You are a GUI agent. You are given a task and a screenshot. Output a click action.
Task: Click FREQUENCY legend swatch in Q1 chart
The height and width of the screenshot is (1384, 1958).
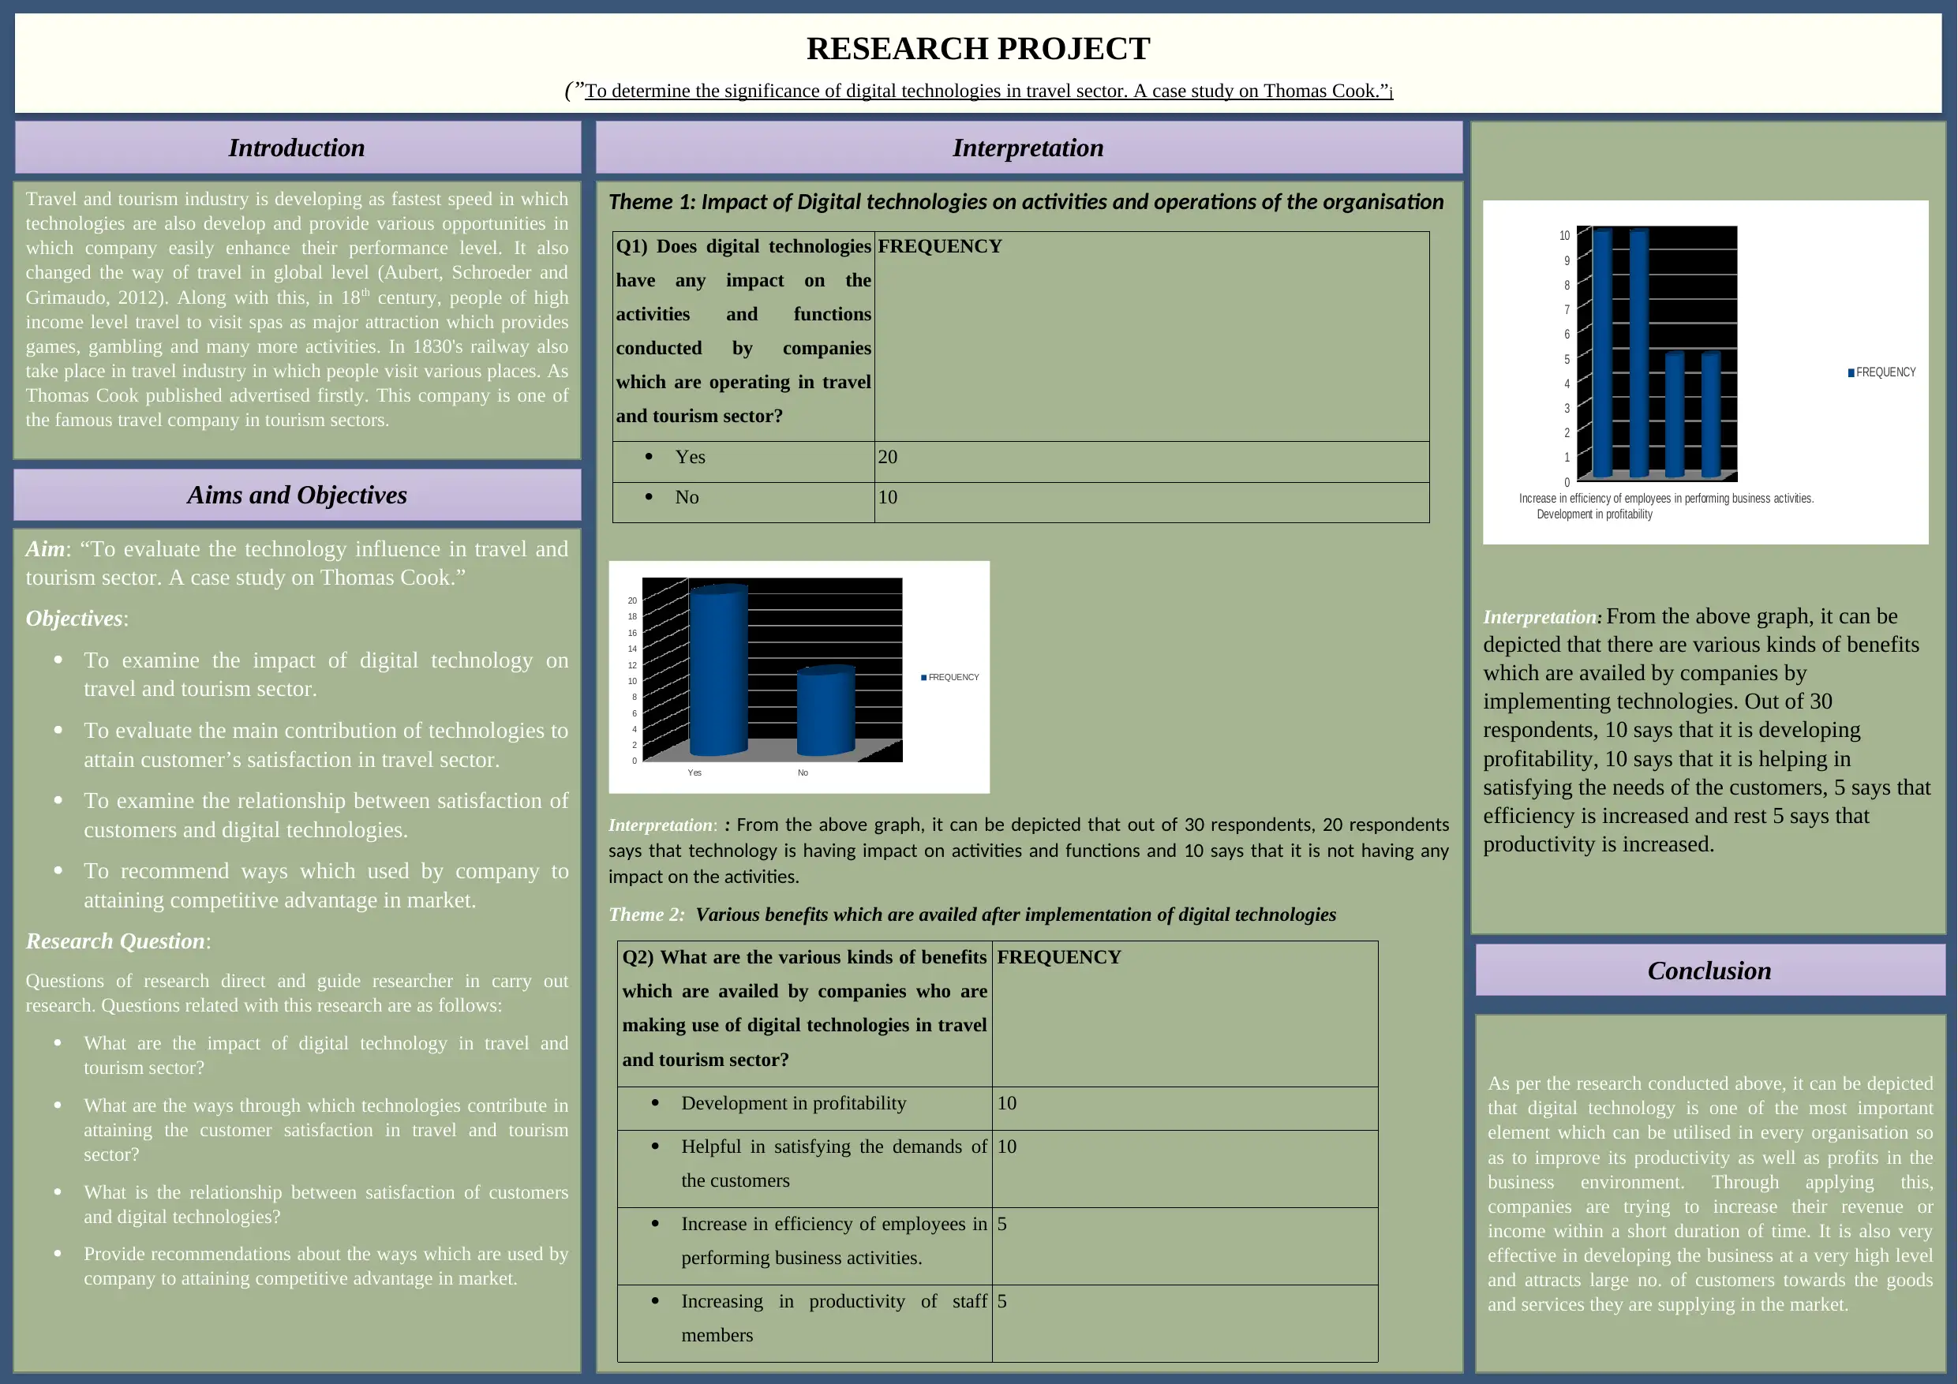923,677
